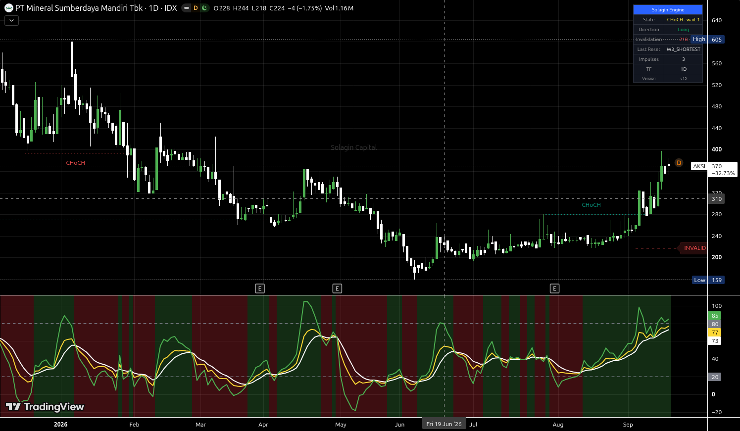Open the August earnings E marker
Viewport: 740px width, 431px height.
tap(555, 288)
